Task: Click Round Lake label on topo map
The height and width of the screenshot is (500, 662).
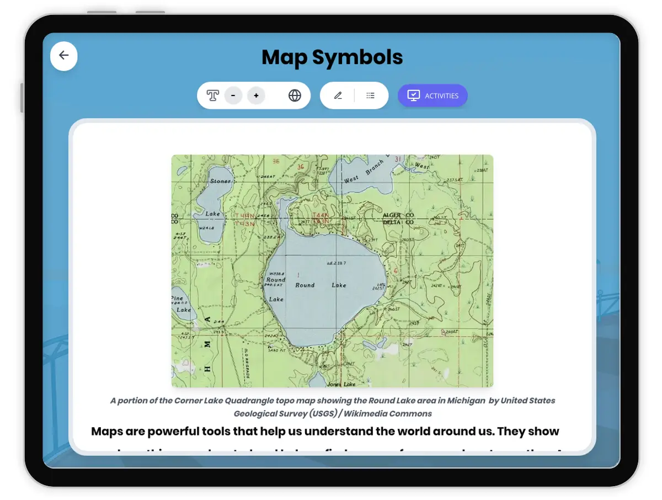Action: tap(320, 285)
